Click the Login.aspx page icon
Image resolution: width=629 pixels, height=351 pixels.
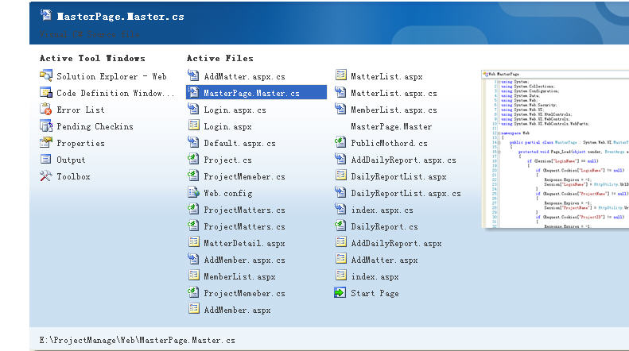pyautogui.click(x=193, y=125)
